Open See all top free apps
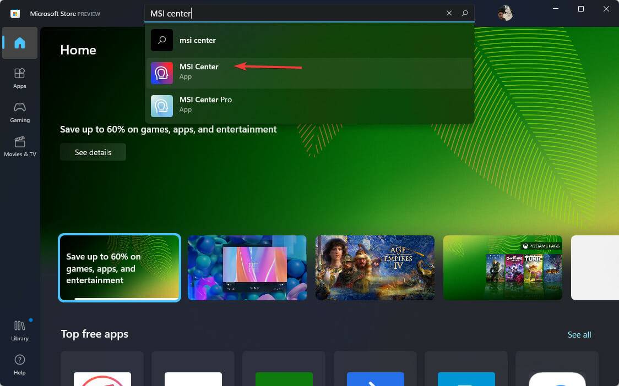The image size is (619, 386). (x=579, y=335)
